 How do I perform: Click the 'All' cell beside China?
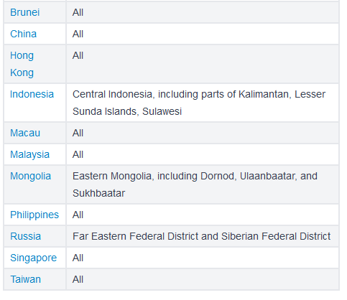(203, 34)
